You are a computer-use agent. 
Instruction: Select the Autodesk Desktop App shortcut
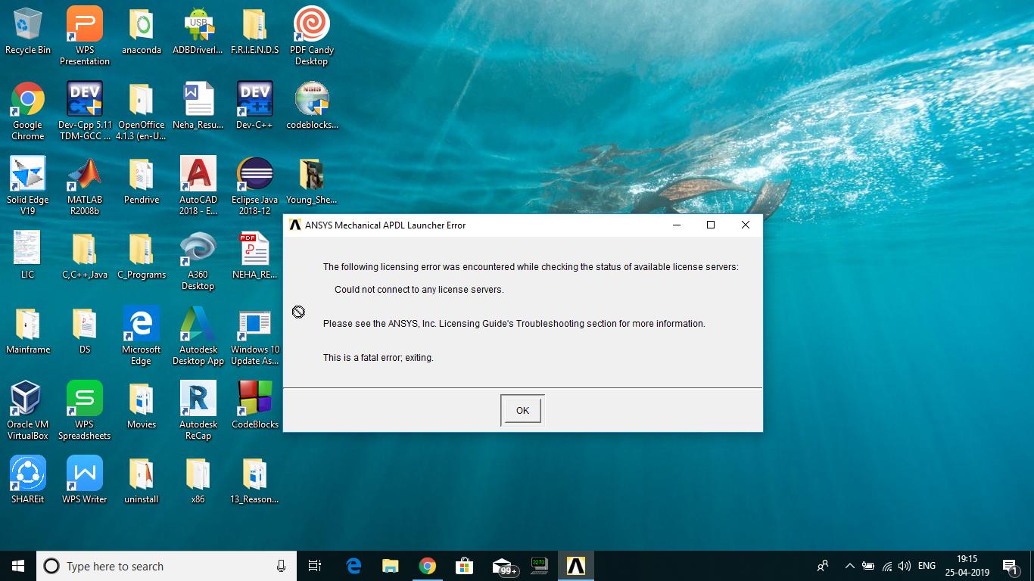[198, 336]
